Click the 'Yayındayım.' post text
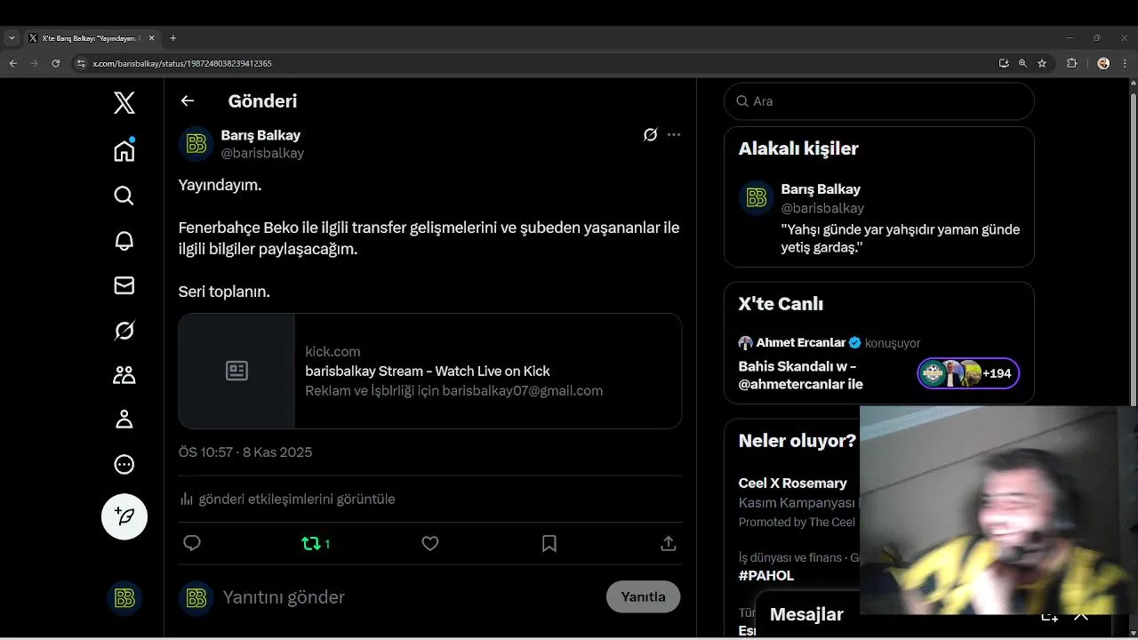 point(220,185)
